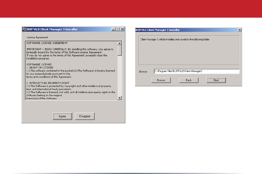
Task: Click the Browse button in the install folder dialog
Action: coord(161,80)
